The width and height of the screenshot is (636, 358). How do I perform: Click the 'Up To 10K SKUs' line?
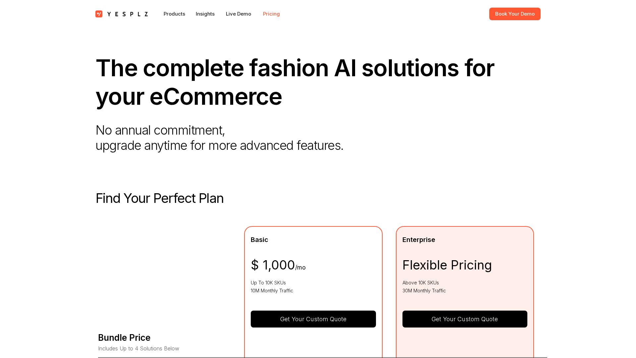(x=268, y=283)
